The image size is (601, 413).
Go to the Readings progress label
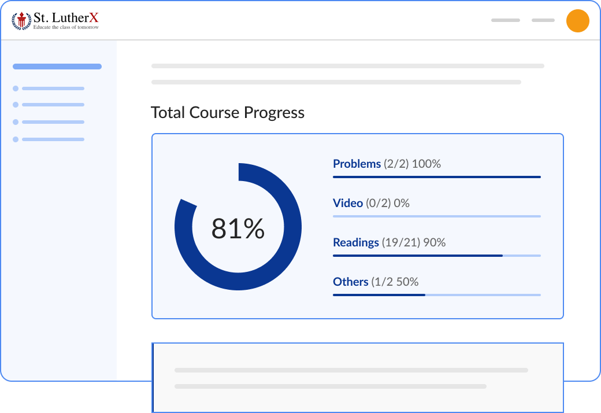[356, 242]
